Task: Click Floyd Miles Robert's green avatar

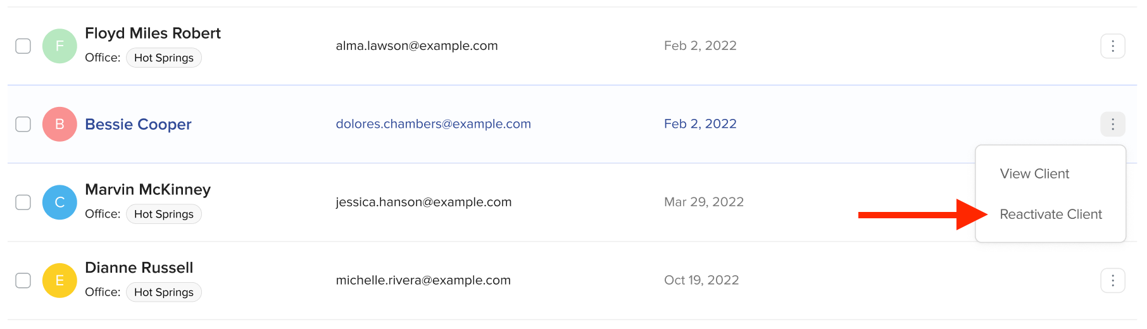Action: click(x=60, y=46)
